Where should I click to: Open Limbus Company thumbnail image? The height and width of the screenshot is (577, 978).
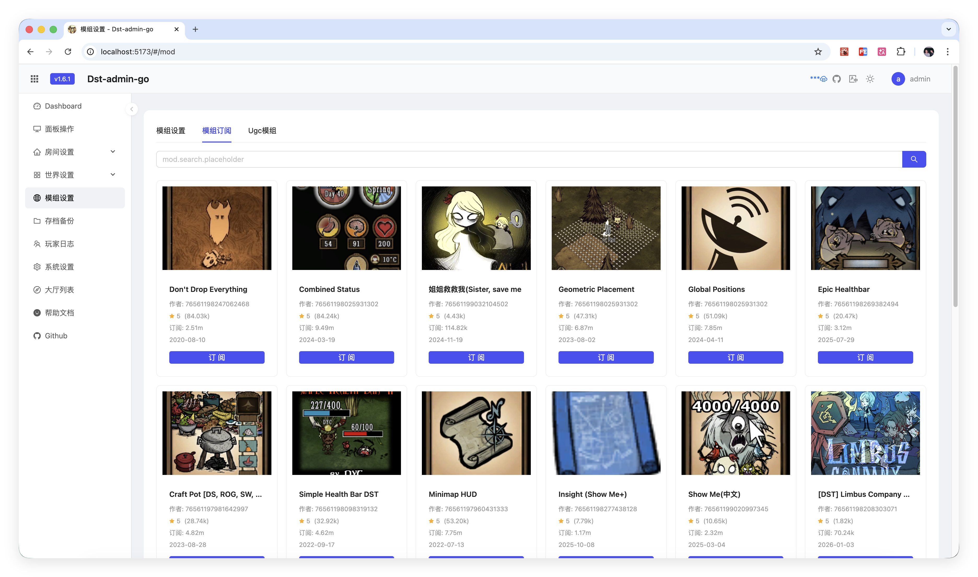[x=866, y=433]
